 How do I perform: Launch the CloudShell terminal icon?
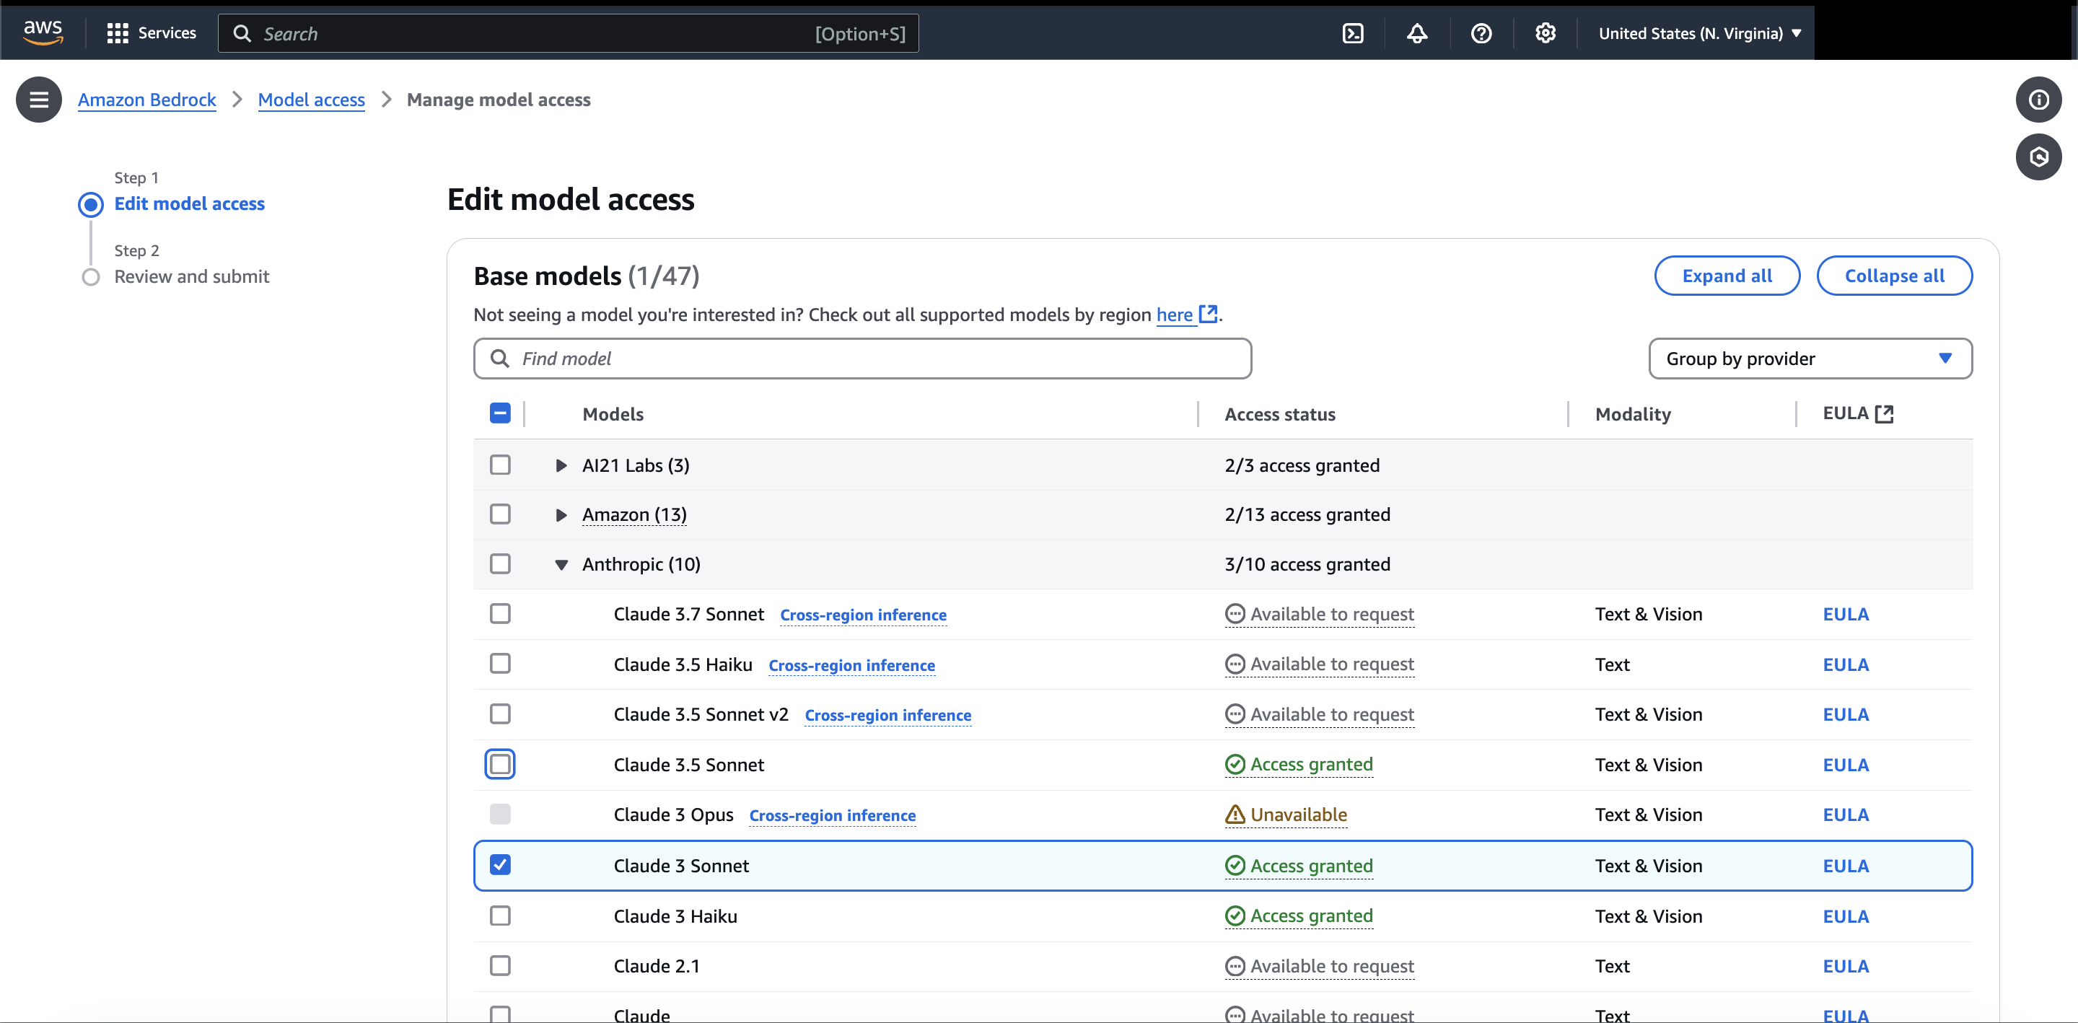coord(1353,33)
